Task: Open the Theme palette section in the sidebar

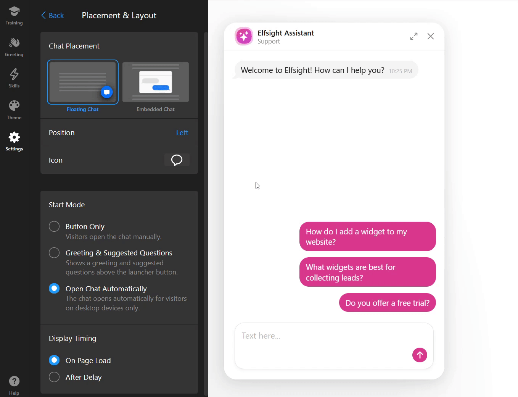Action: click(14, 110)
